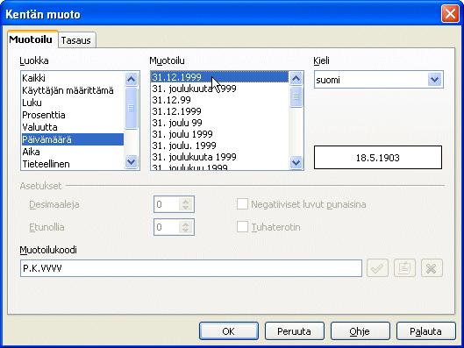Select Luku in Luokka list
The image size is (464, 348).
73,103
